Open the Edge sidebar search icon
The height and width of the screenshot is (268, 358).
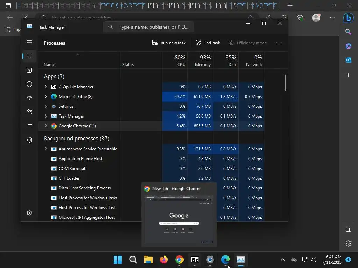coord(349,32)
